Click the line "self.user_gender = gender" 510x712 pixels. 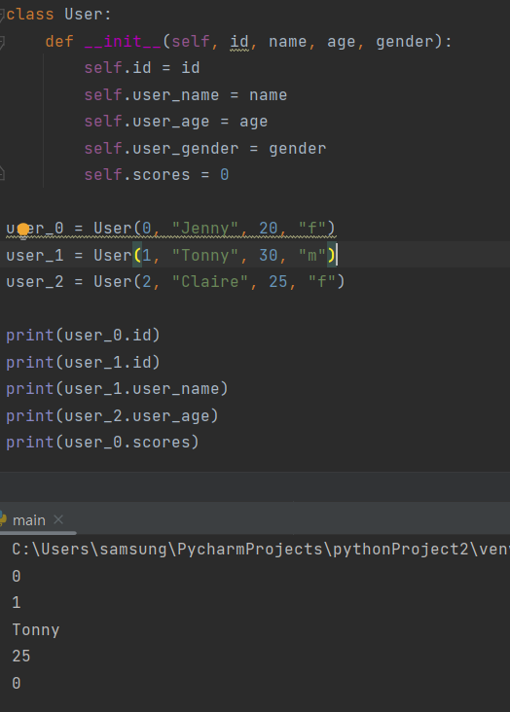pos(205,149)
